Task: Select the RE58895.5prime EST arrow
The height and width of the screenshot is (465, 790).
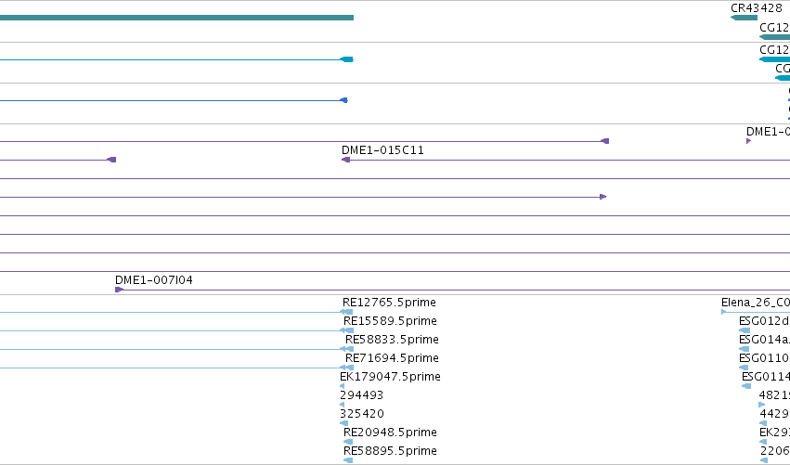Action: click(348, 460)
